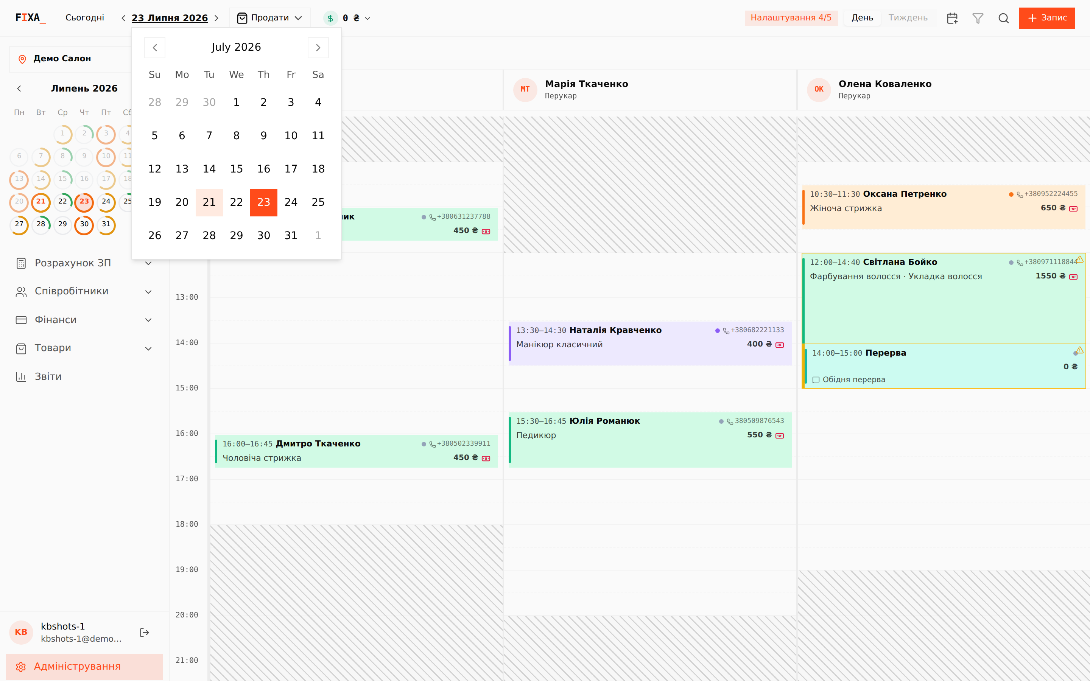Image resolution: width=1090 pixels, height=681 pixels.
Task: Expand the Розрахунок ЗП section
Action: [148, 263]
